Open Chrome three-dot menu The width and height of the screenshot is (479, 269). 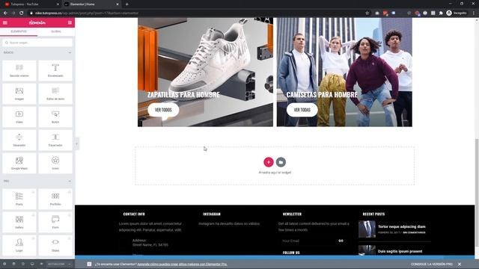pyautogui.click(x=474, y=13)
